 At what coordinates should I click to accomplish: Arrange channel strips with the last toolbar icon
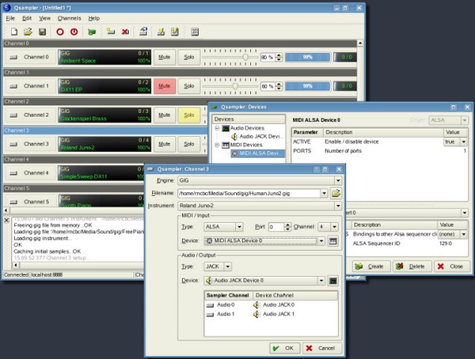tap(195, 32)
